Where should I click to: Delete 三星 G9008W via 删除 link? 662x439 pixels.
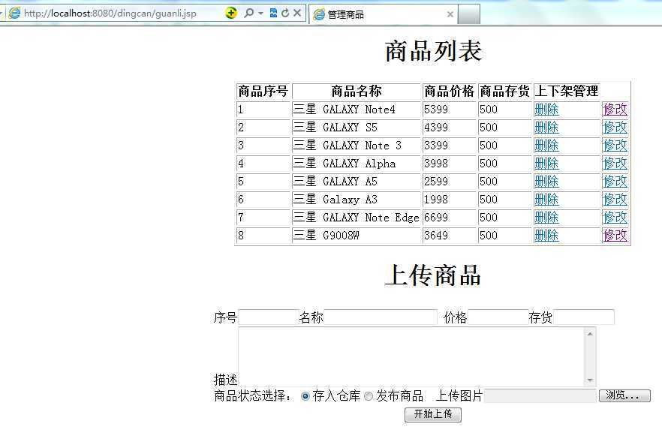(x=546, y=235)
